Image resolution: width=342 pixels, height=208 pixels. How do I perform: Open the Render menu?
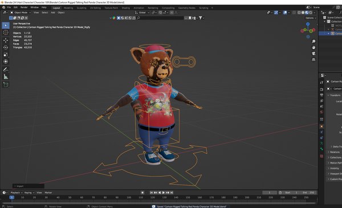[24, 7]
